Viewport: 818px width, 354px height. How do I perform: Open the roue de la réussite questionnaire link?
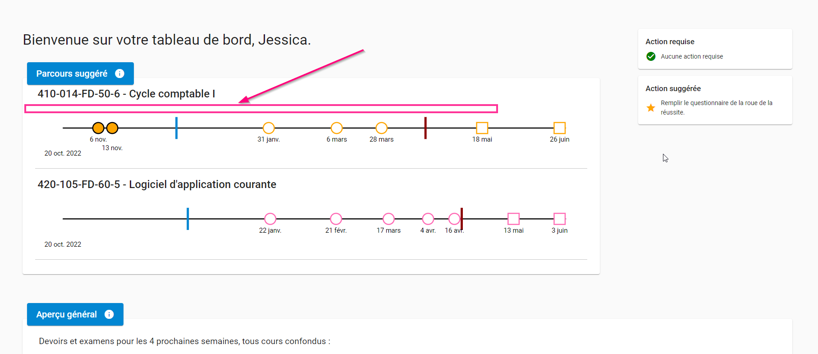(716, 107)
